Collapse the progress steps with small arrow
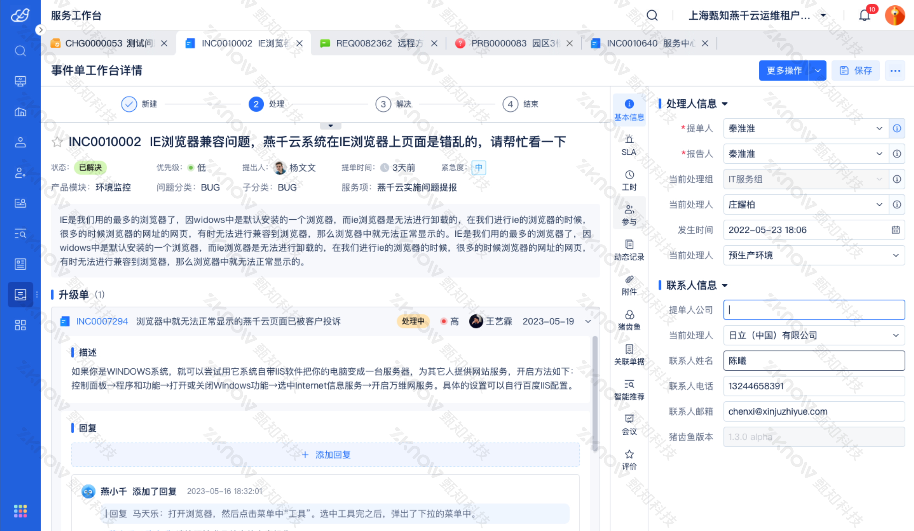This screenshot has height=531, width=914. [330, 126]
